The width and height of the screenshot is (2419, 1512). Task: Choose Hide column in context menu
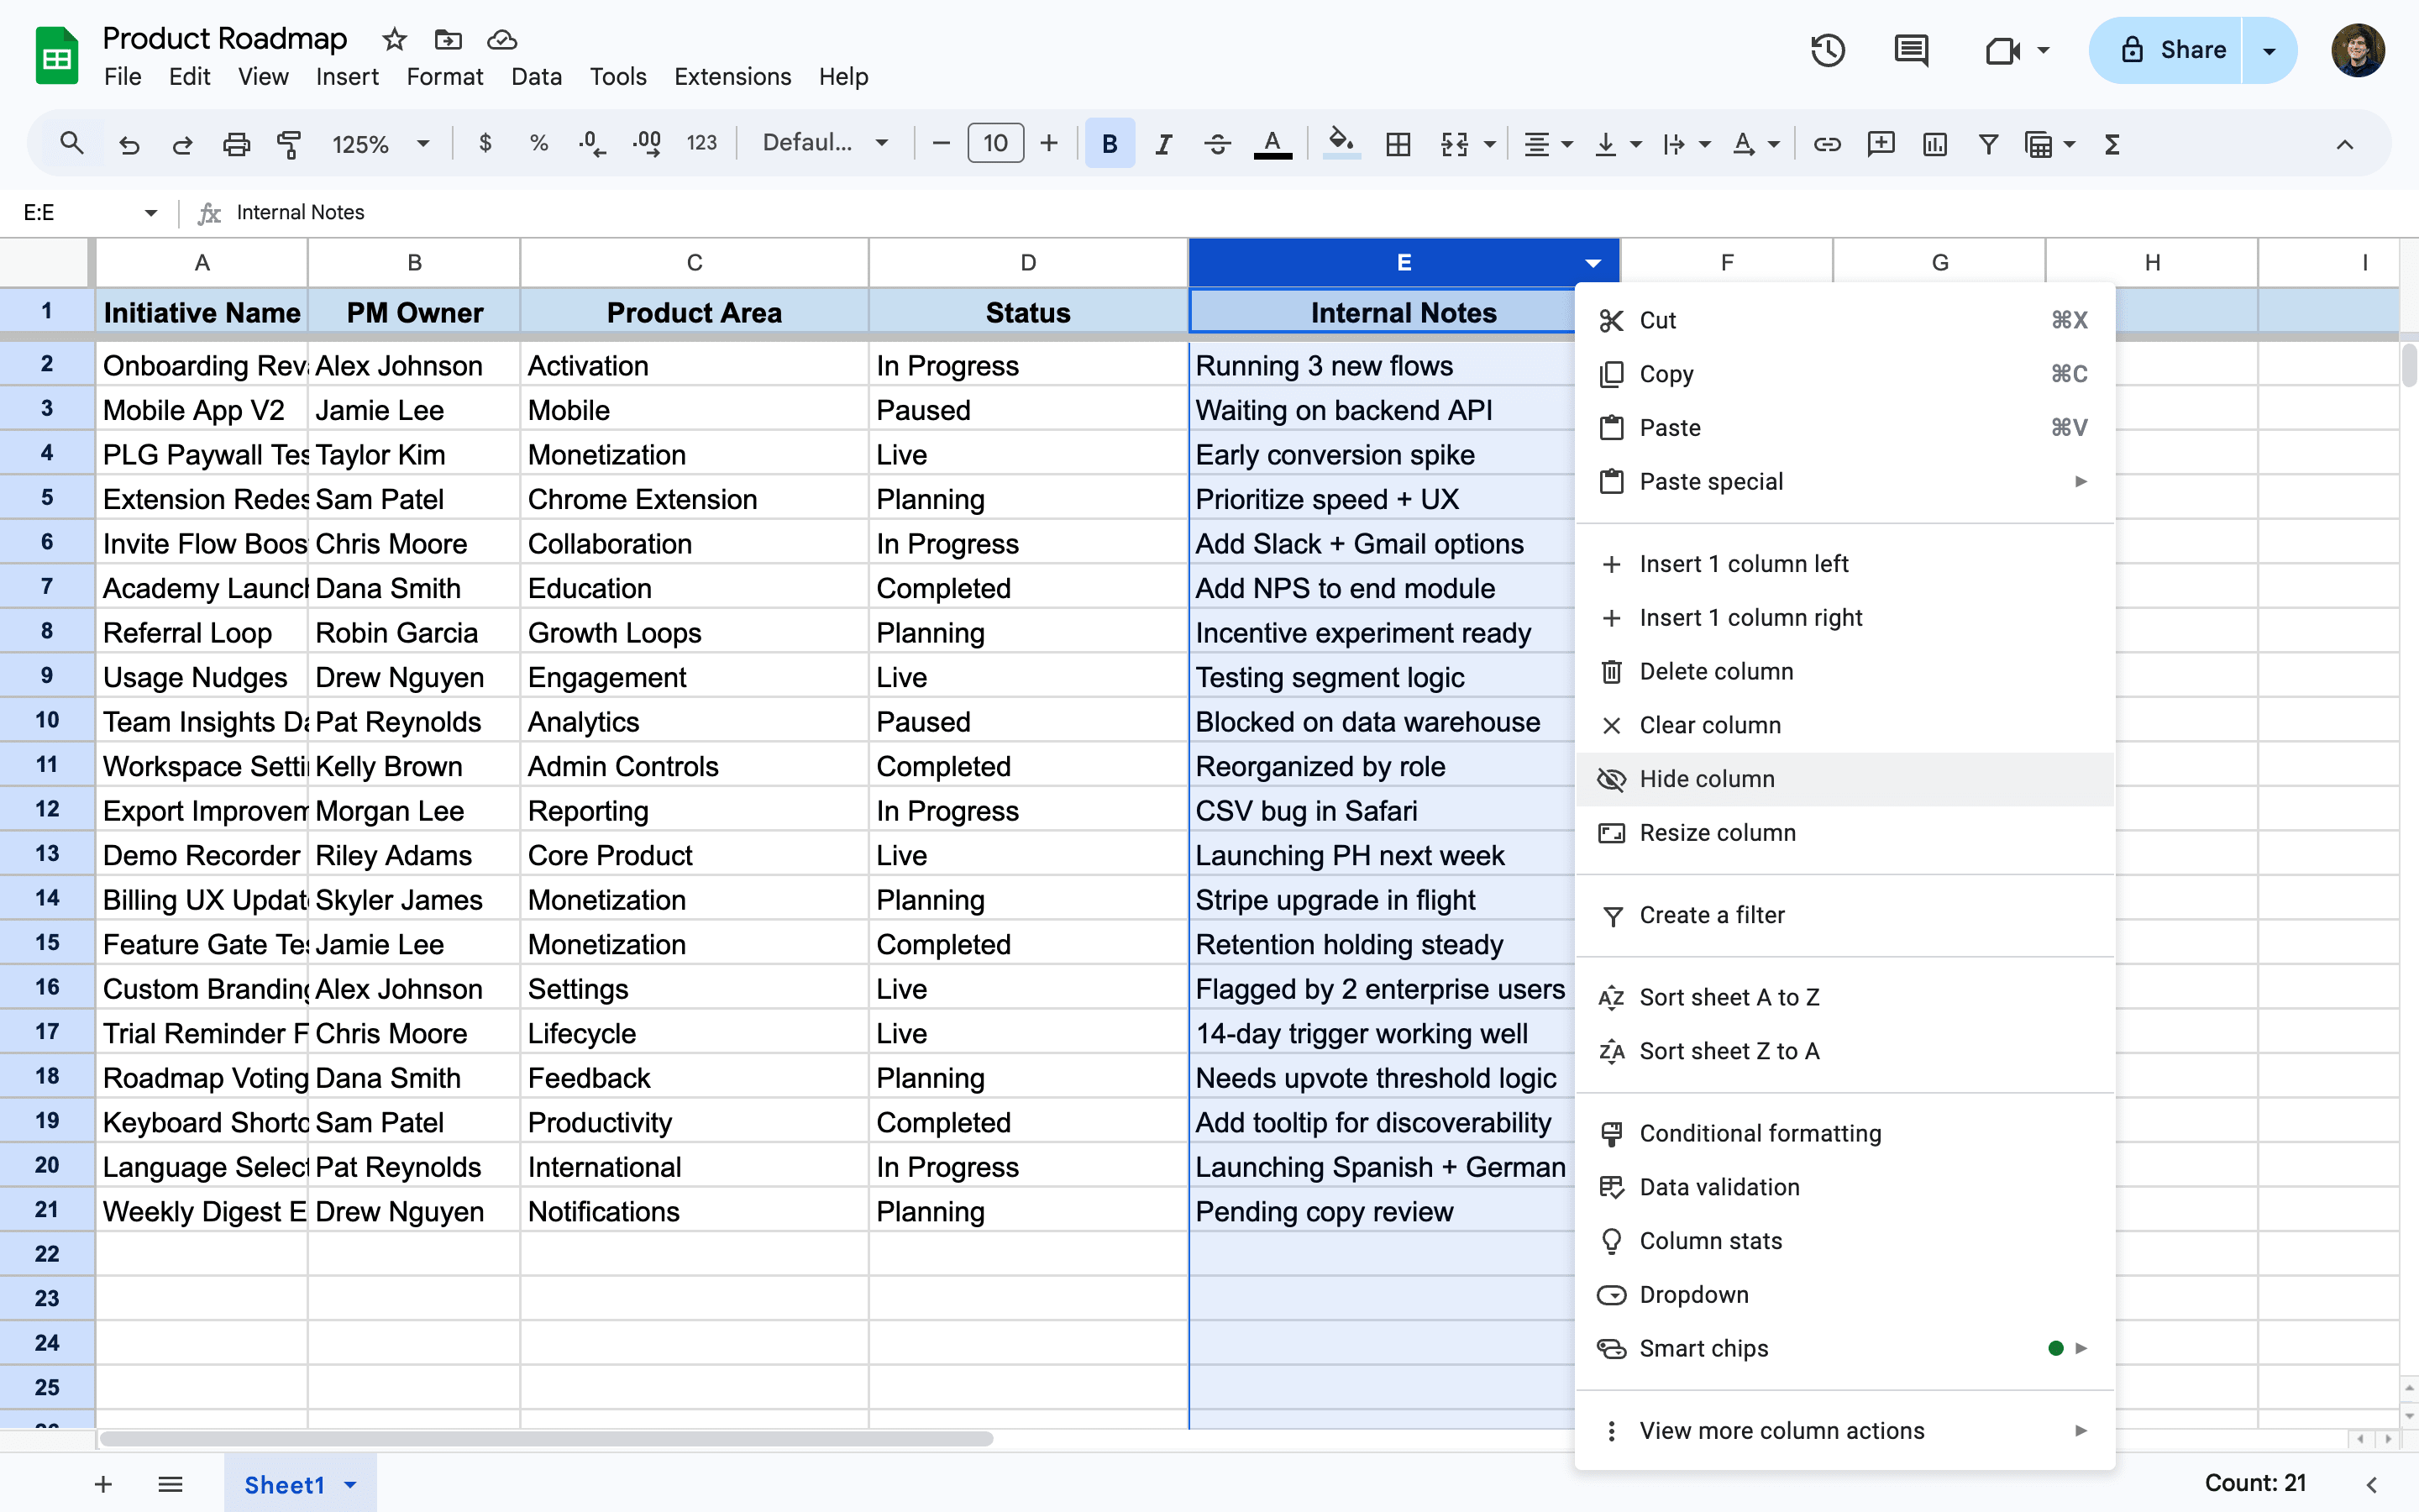coord(1845,779)
